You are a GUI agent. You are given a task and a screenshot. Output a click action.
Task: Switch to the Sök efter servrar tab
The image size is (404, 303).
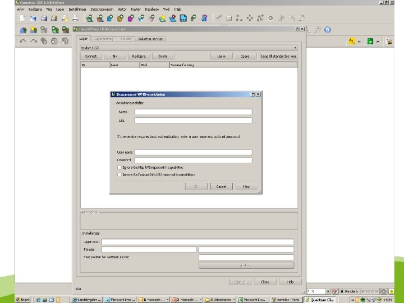coord(150,39)
